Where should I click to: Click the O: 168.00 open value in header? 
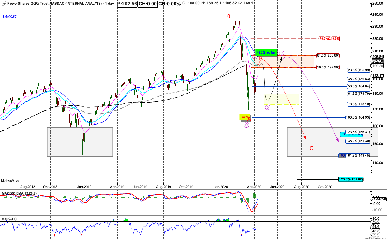(x=191, y=3)
